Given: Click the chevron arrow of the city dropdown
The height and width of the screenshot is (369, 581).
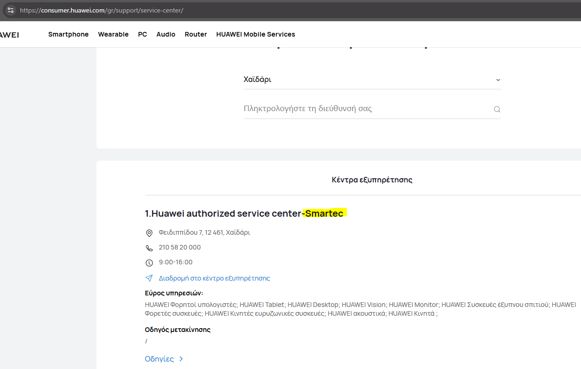Looking at the screenshot, I should click(498, 80).
